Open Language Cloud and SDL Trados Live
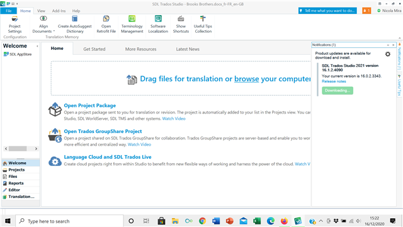The image size is (403, 227). click(x=108, y=157)
